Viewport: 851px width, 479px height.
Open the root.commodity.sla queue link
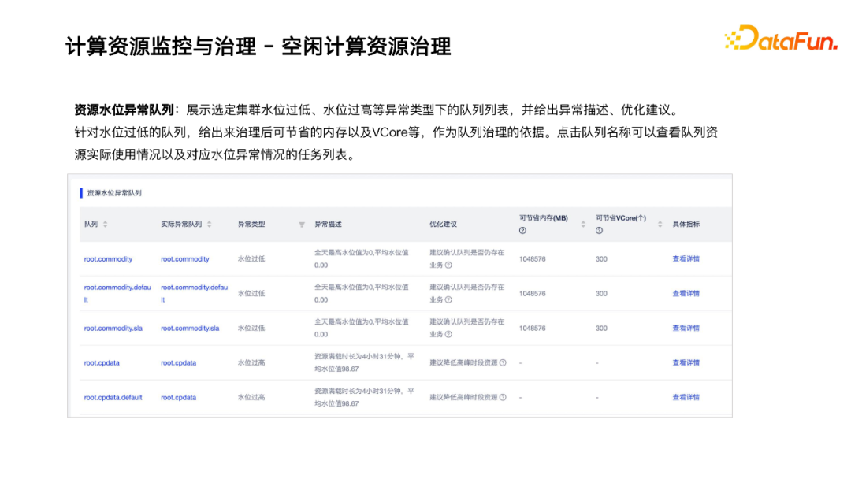(111, 328)
